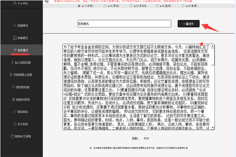The image size is (236, 157).
Task: Select 创作模式 in the sidebar
Action: tap(21, 50)
